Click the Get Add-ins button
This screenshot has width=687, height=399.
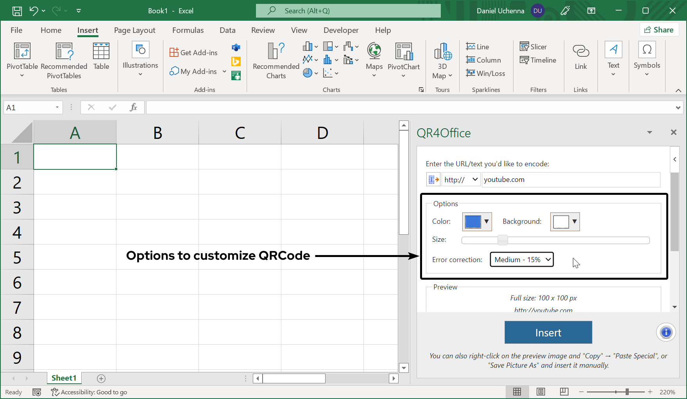click(194, 52)
